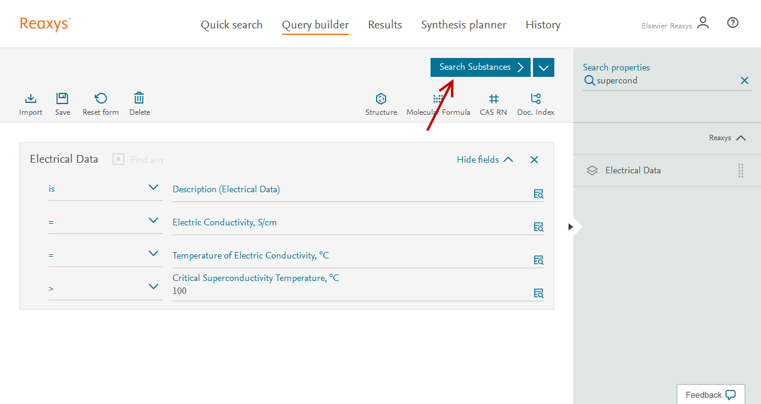
Task: Toggle the Find any checkbox
Action: click(x=118, y=160)
